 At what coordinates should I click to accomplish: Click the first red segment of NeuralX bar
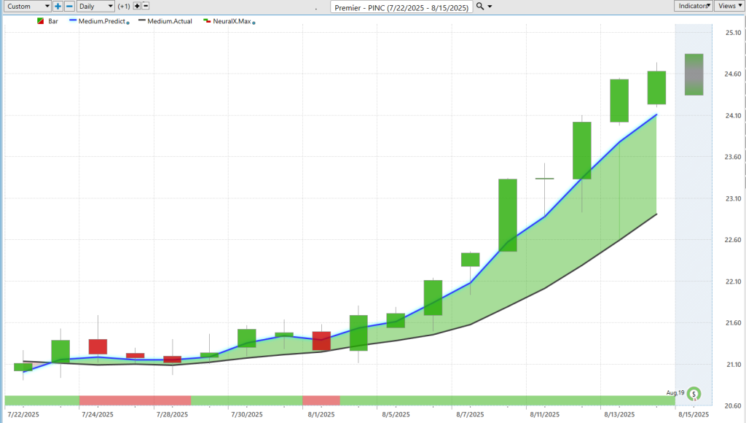tap(135, 400)
